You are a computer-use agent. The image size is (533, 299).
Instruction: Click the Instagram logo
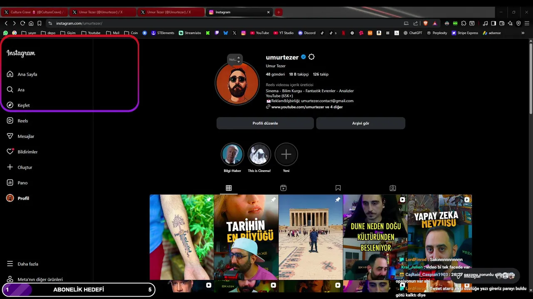(21, 53)
